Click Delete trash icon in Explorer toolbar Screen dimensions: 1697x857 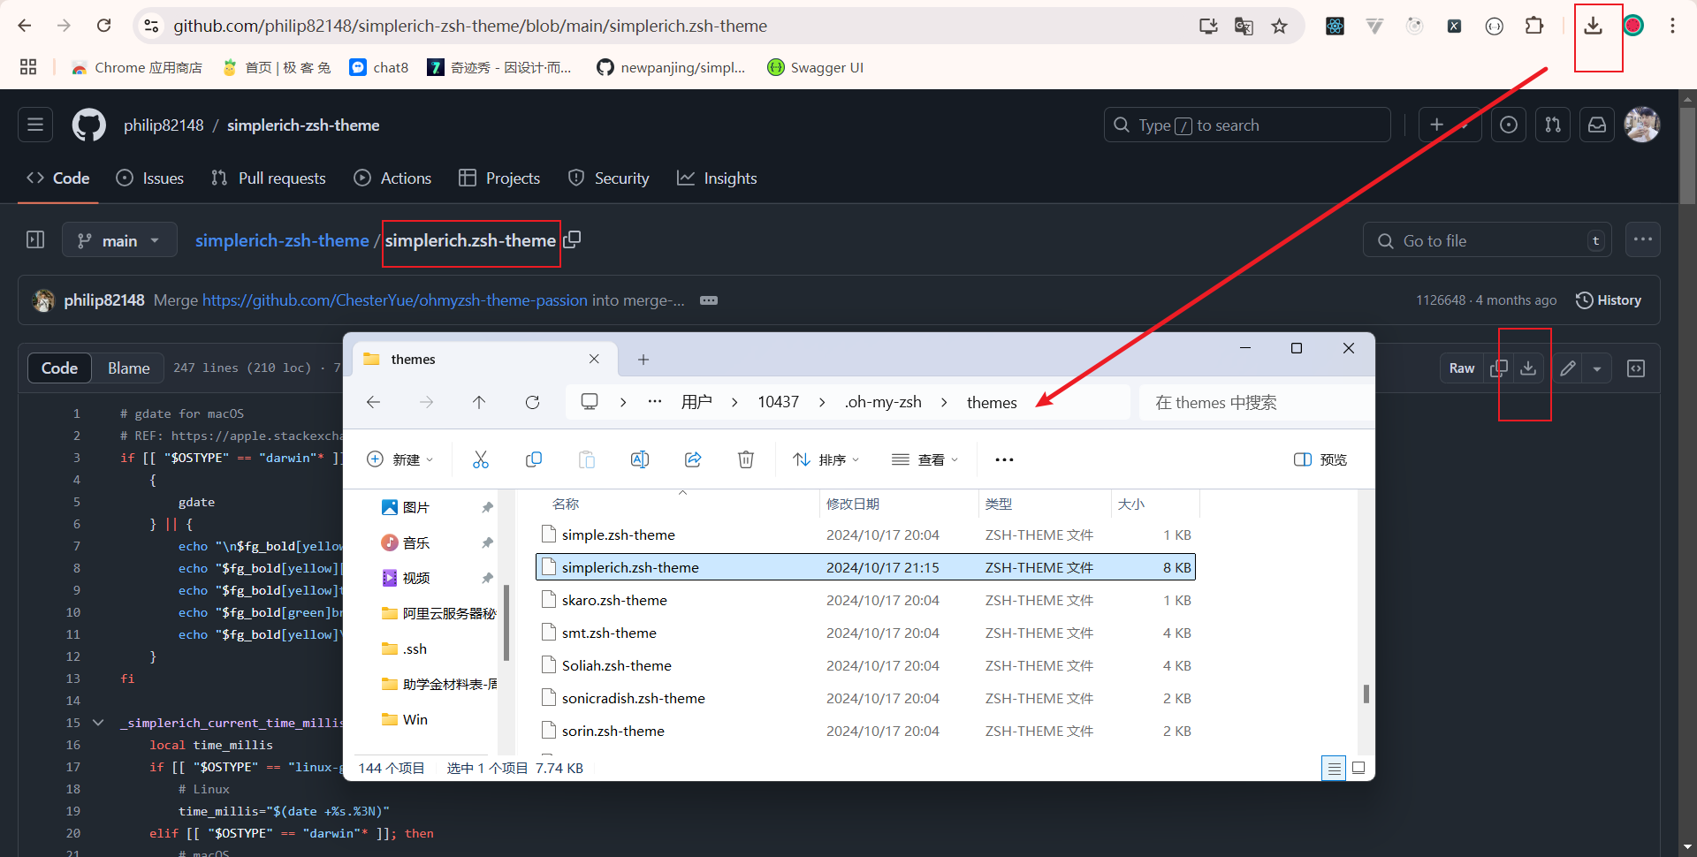pyautogui.click(x=746, y=459)
